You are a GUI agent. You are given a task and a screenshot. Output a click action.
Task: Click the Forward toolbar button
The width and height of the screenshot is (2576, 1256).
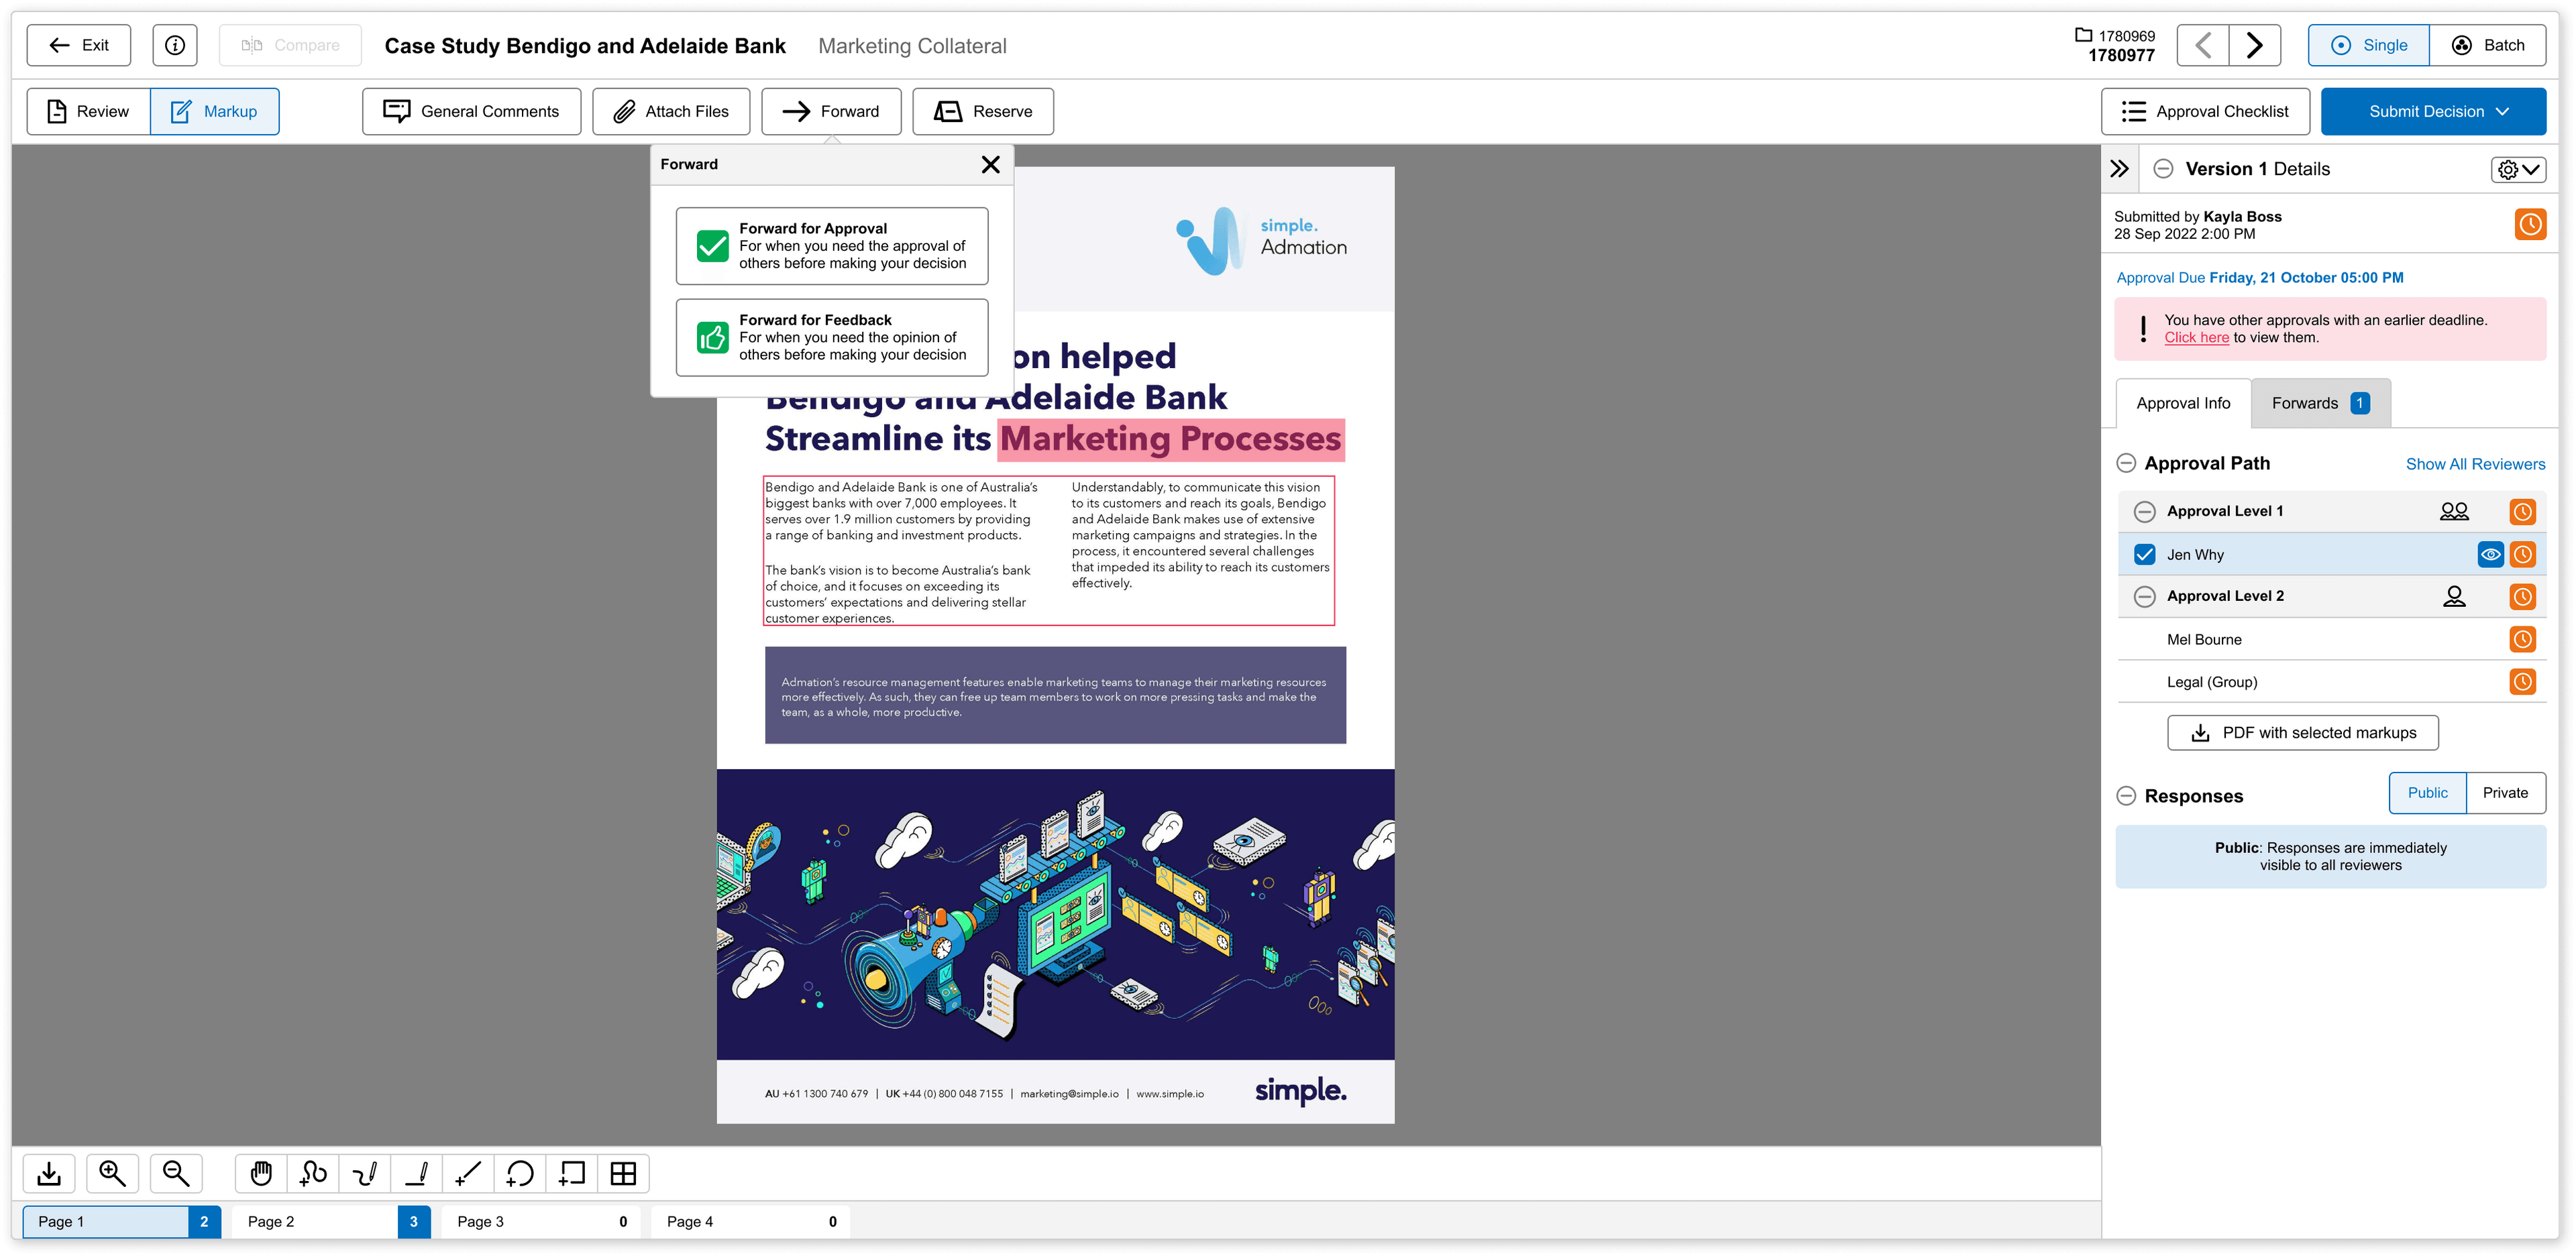(831, 111)
